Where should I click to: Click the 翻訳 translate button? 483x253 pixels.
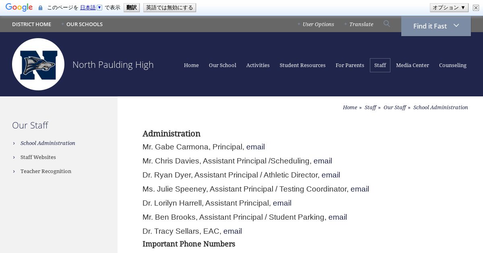[132, 8]
